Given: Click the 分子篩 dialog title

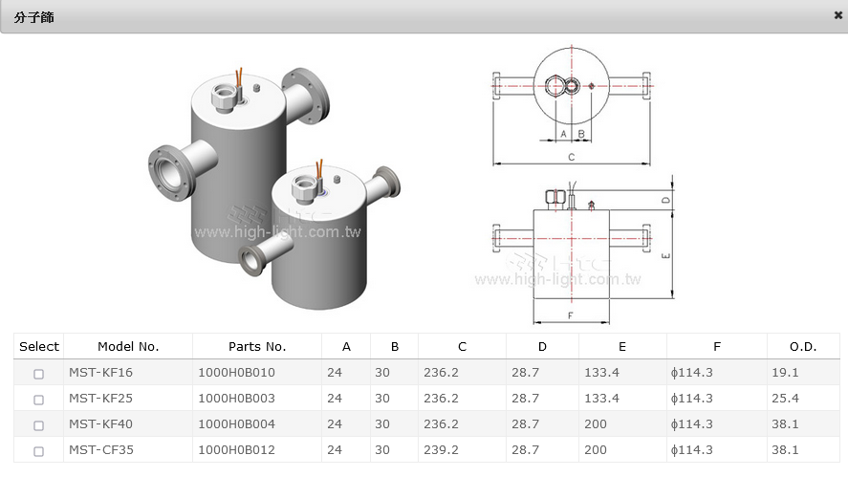Looking at the screenshot, I should 33,17.
